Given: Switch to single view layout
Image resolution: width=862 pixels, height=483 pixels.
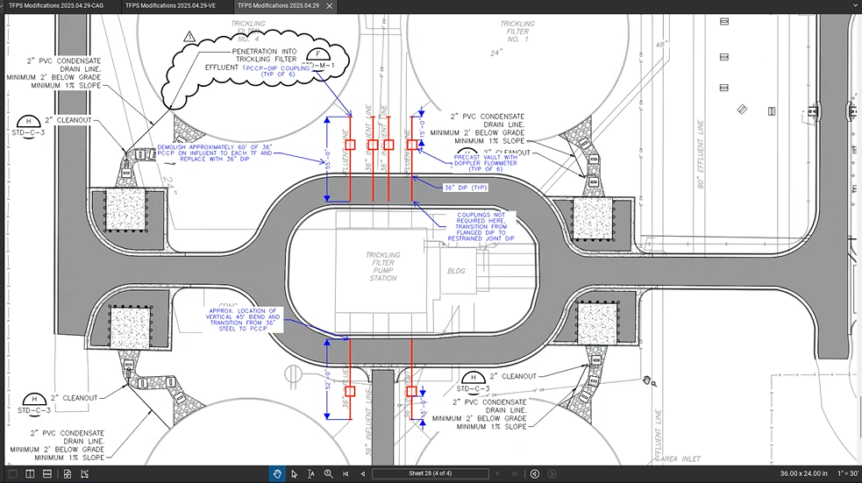Looking at the screenshot, I should click(11, 474).
